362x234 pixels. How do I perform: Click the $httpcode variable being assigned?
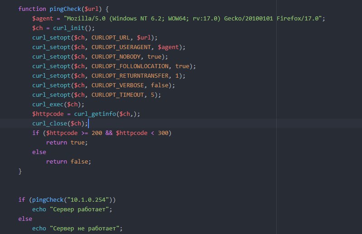pos(48,114)
